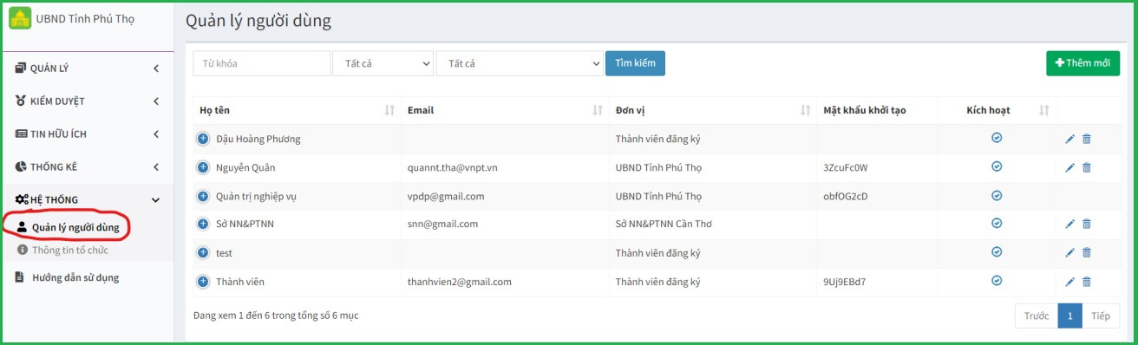This screenshot has width=1138, height=345.
Task: Open the wide second Tất cả dropdown
Action: (520, 63)
